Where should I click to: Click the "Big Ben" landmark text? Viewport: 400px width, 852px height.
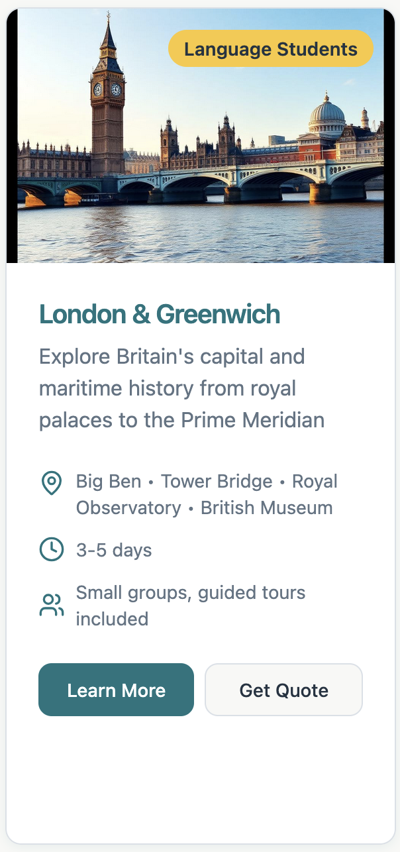[x=109, y=481]
